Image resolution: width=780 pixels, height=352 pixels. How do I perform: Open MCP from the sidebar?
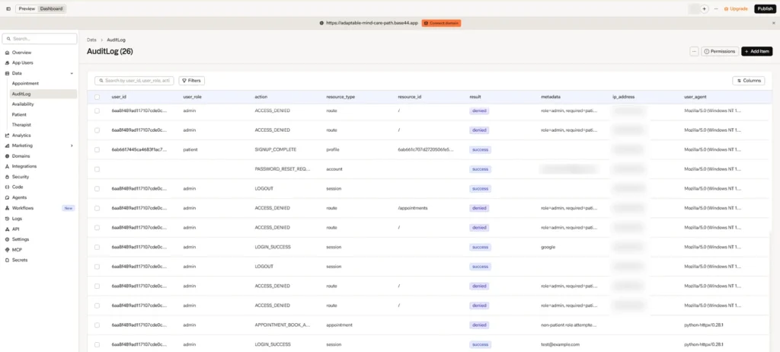click(17, 250)
